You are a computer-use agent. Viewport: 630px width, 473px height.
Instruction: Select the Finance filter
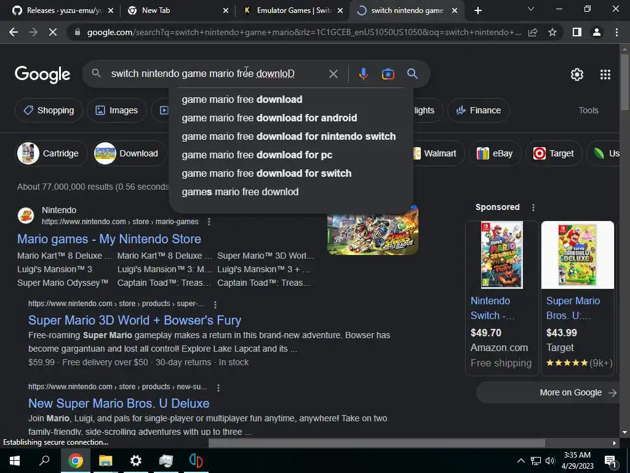479,110
